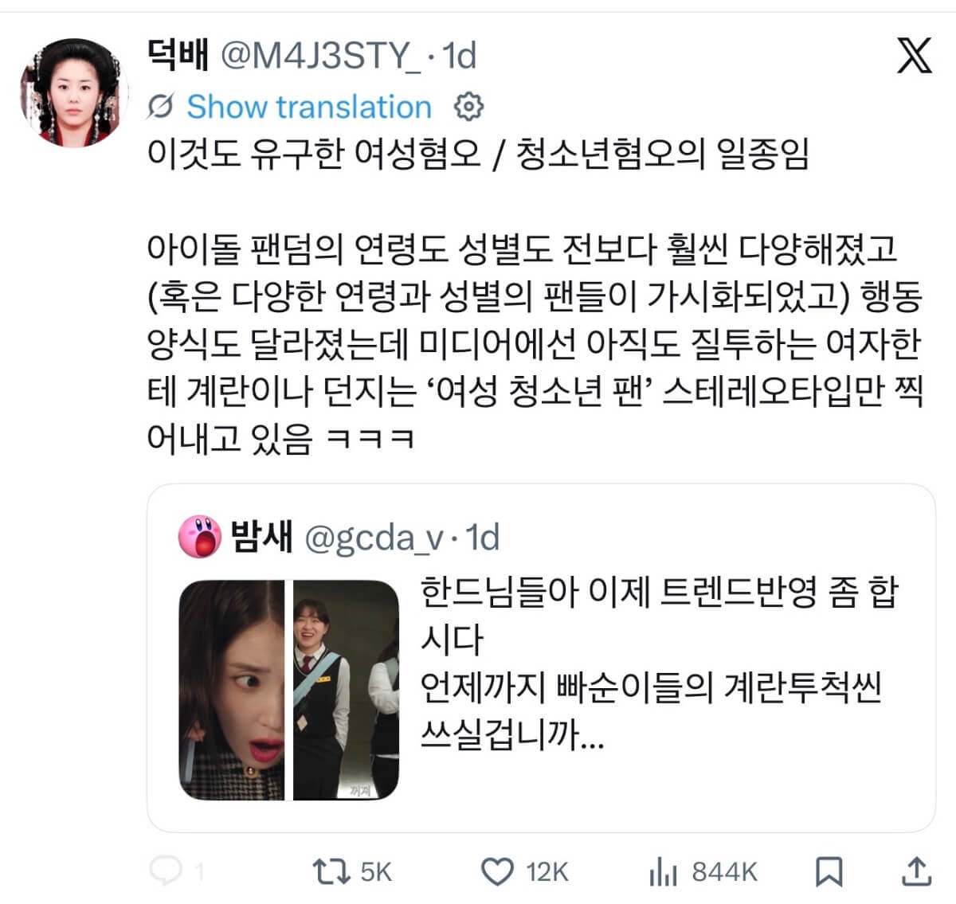This screenshot has width=956, height=904.
Task: Click the reply speech bubble icon
Action: coord(166,871)
